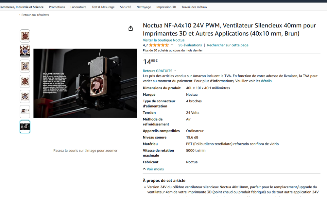Image resolution: width=327 pixels, height=197 pixels.
Task: Select the fifth fan frame thumbnail
Action: pos(25,96)
